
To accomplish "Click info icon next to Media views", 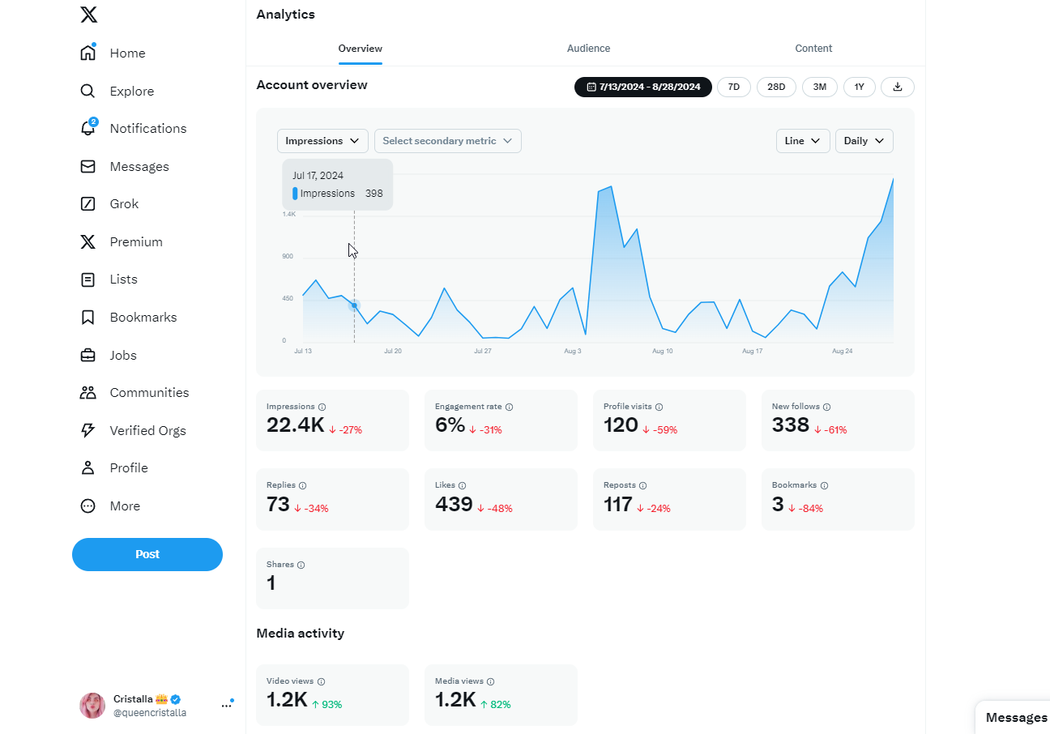I will tap(491, 681).
